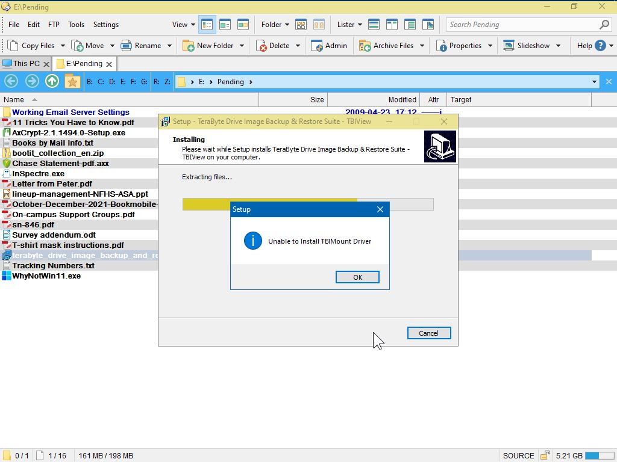Open the Rename dropdown arrow
617x462 pixels.
pos(169,46)
